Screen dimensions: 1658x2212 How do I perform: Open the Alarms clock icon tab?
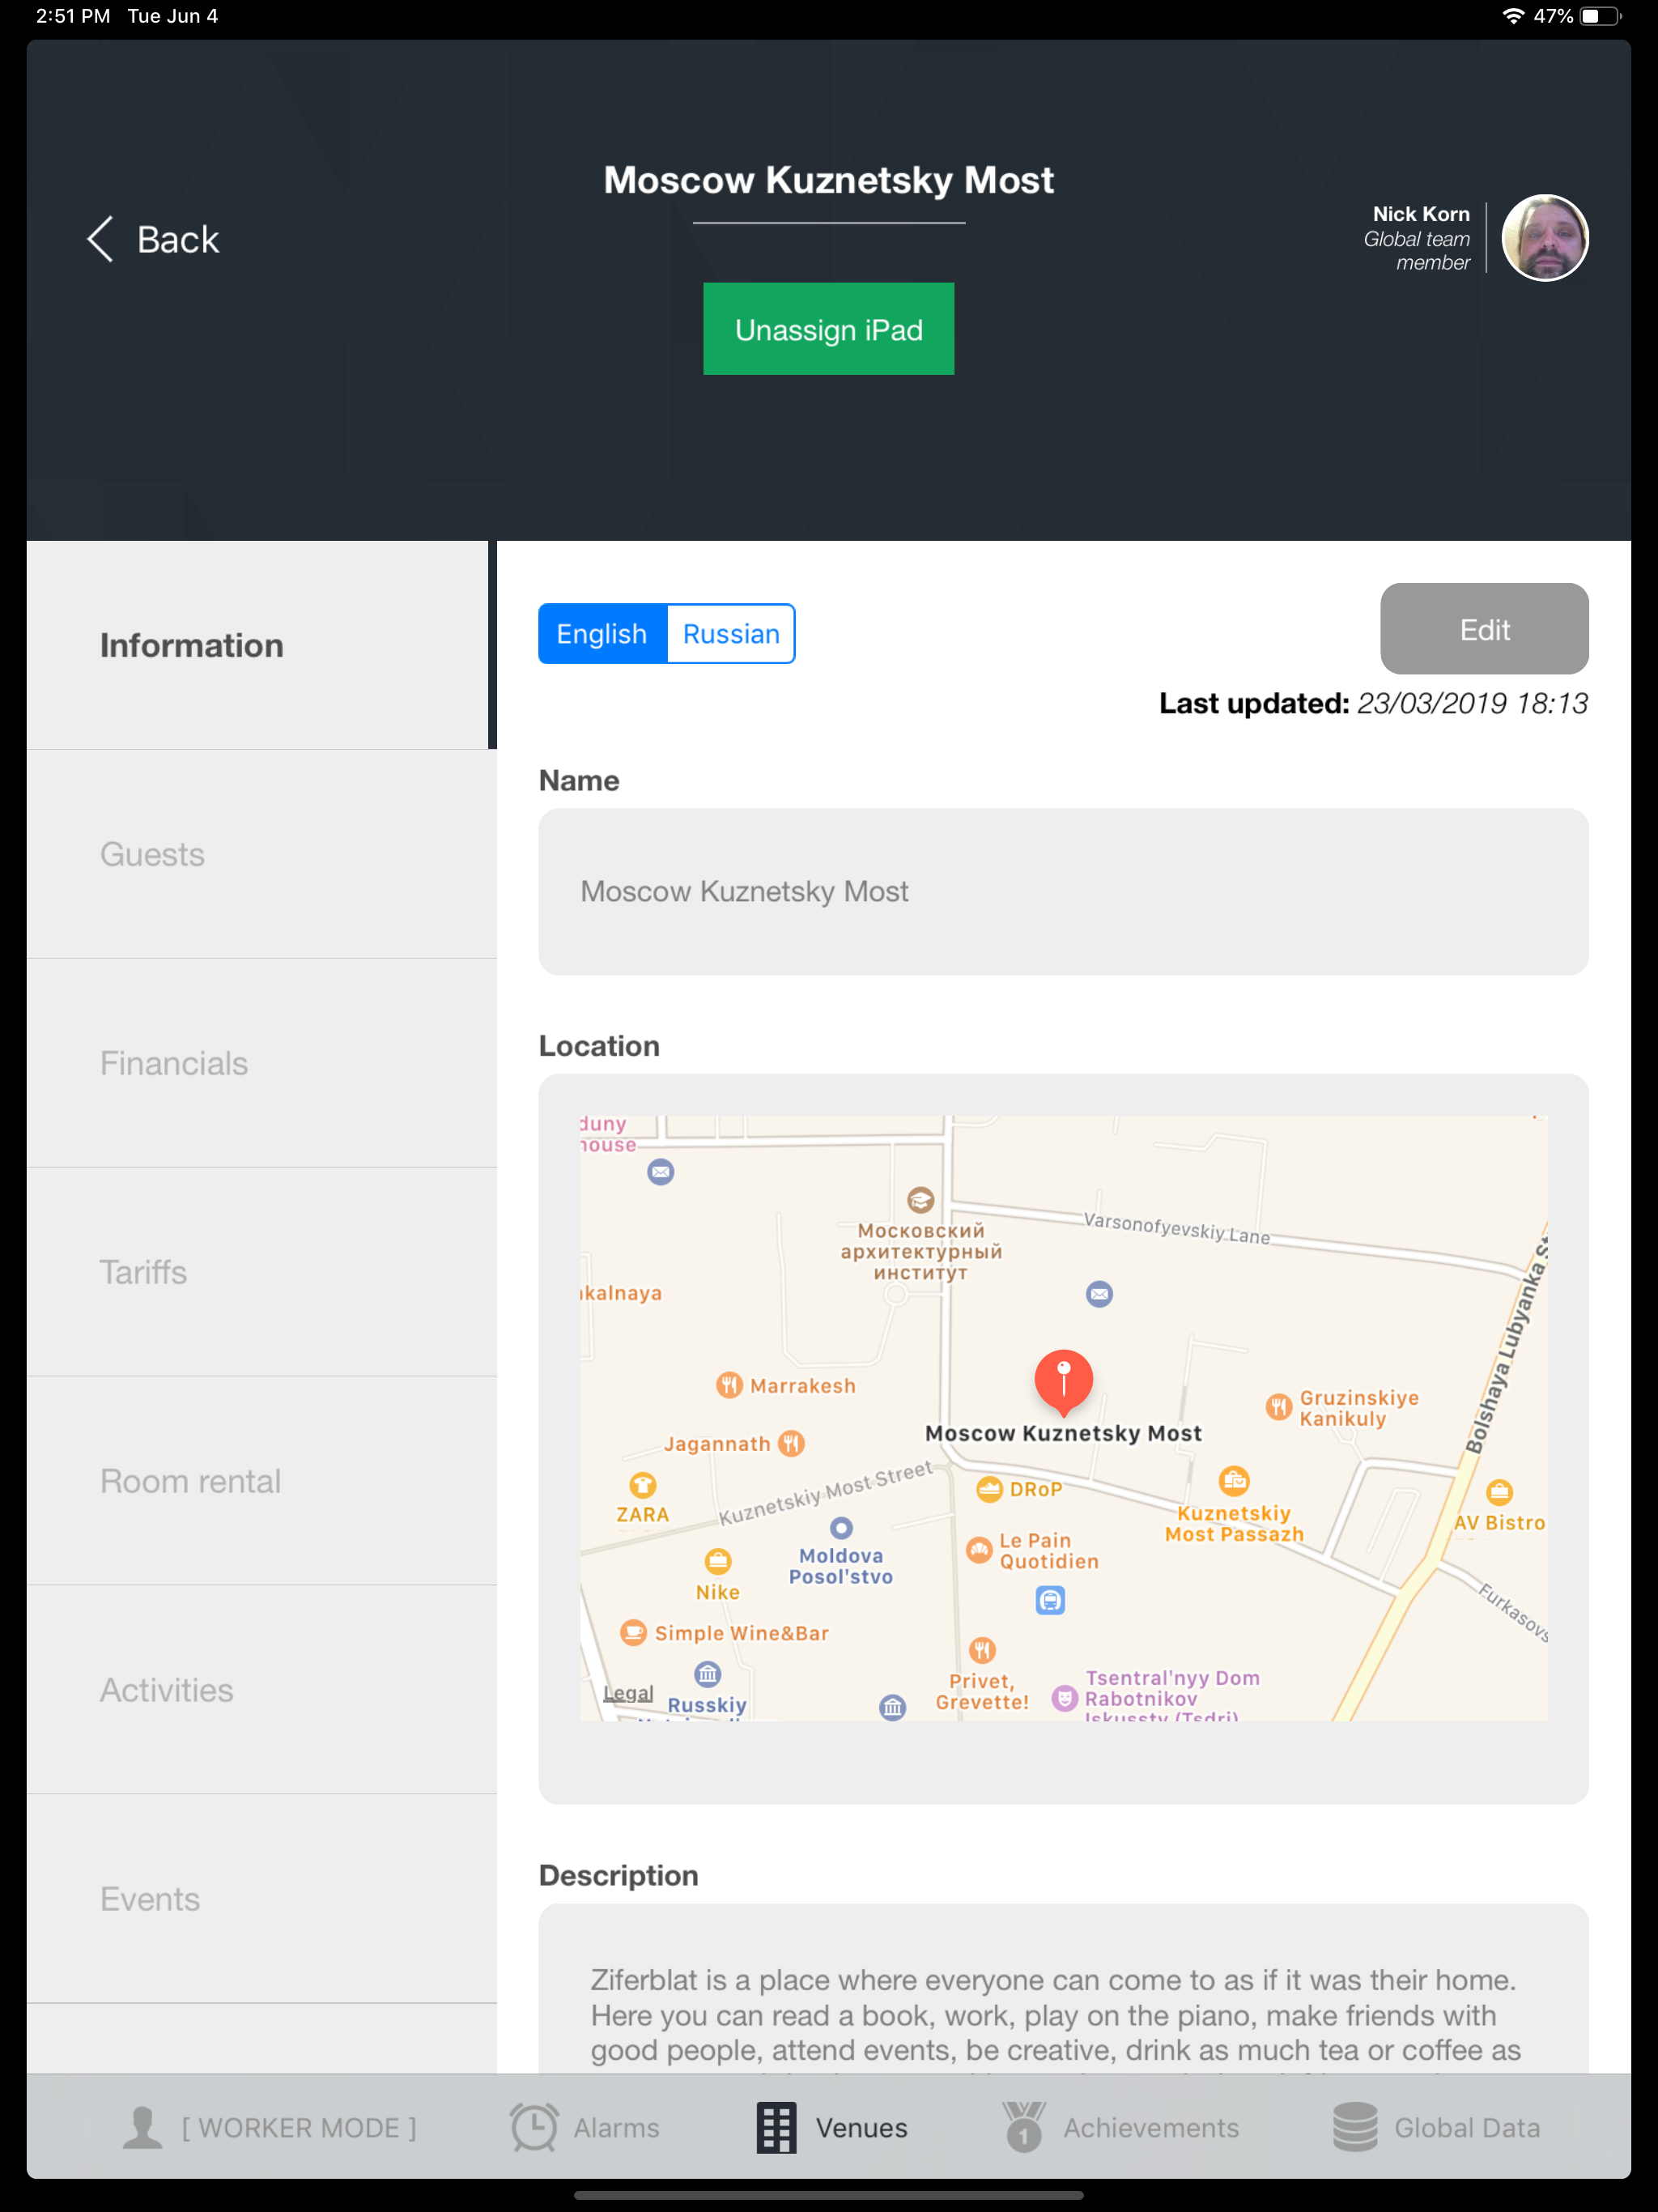534,2127
